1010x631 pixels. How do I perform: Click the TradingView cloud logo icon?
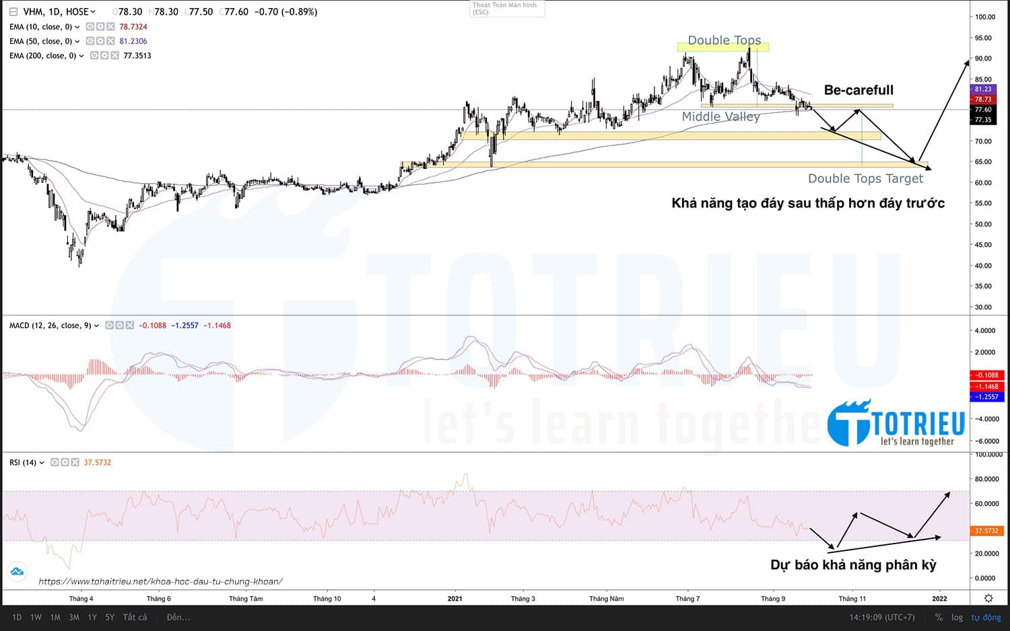pos(17,572)
